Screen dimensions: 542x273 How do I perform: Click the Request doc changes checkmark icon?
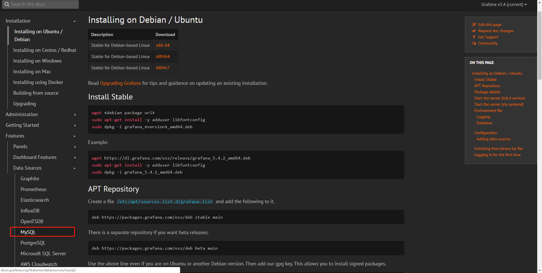point(474,31)
